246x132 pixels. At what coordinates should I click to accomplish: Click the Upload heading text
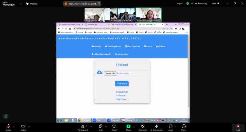click(122, 65)
